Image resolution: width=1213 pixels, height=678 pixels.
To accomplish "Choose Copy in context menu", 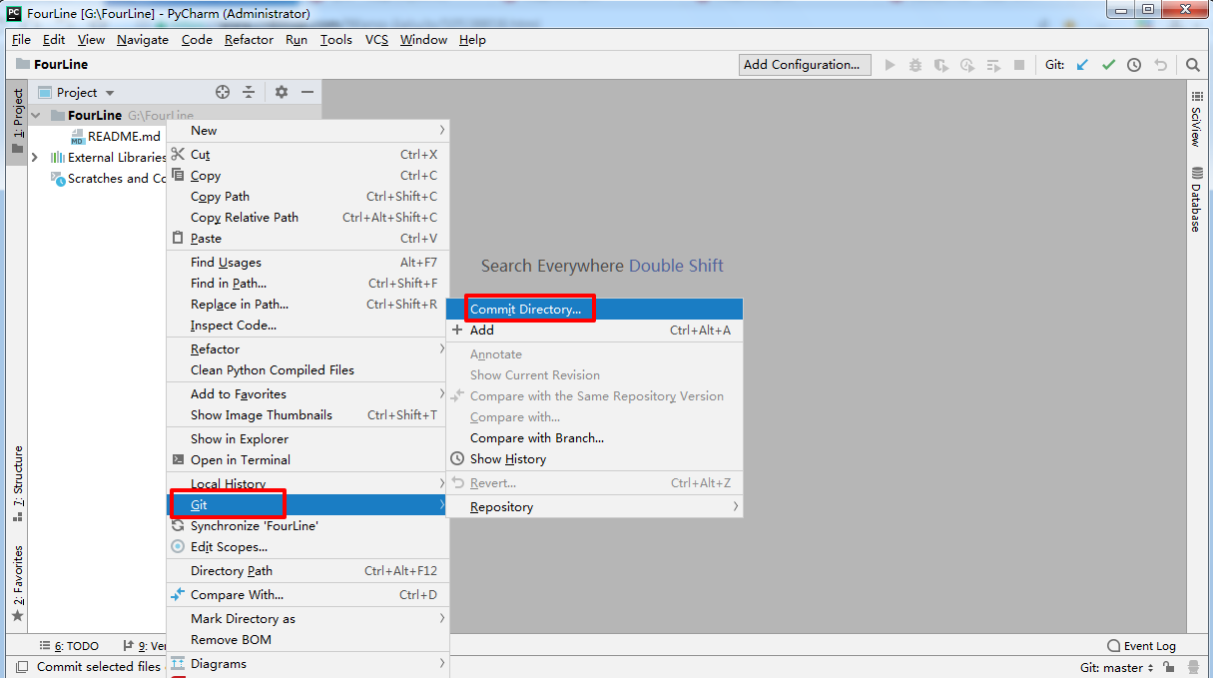I will tap(307, 176).
